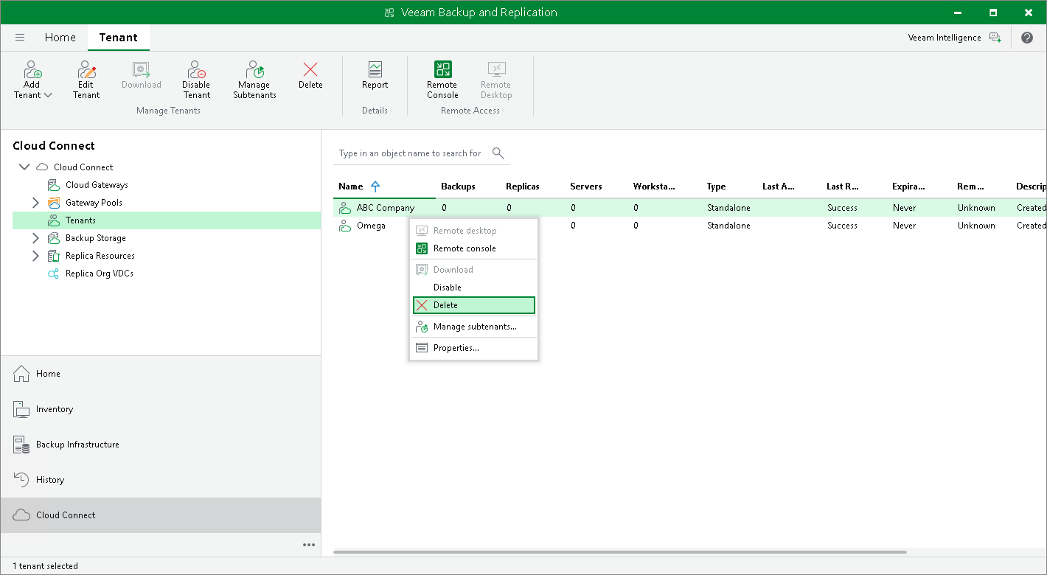Open the History view
Viewport: 1047px width, 575px height.
161,480
